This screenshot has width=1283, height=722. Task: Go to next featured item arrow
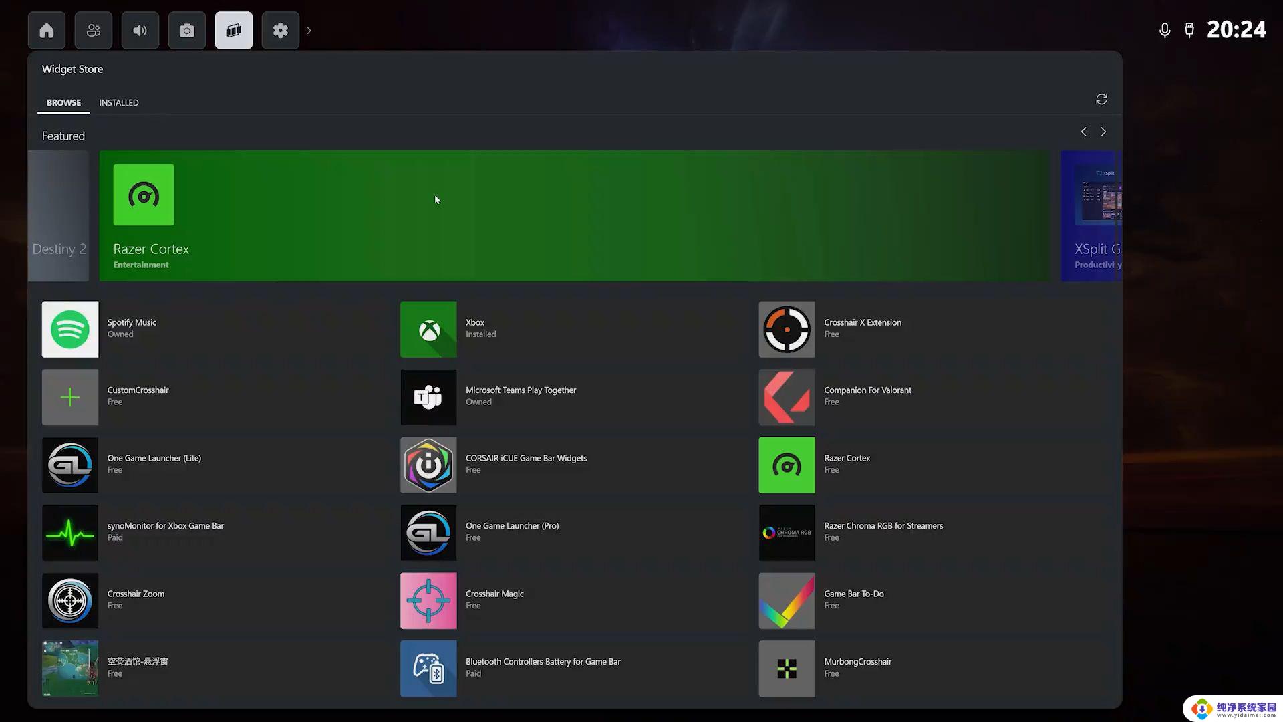click(x=1103, y=132)
